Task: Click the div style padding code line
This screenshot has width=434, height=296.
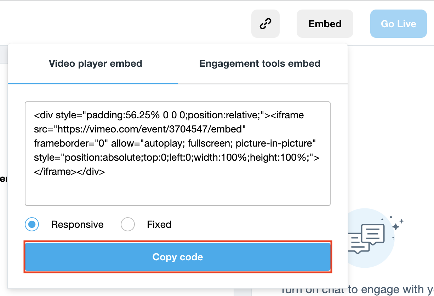Action: tap(169, 115)
